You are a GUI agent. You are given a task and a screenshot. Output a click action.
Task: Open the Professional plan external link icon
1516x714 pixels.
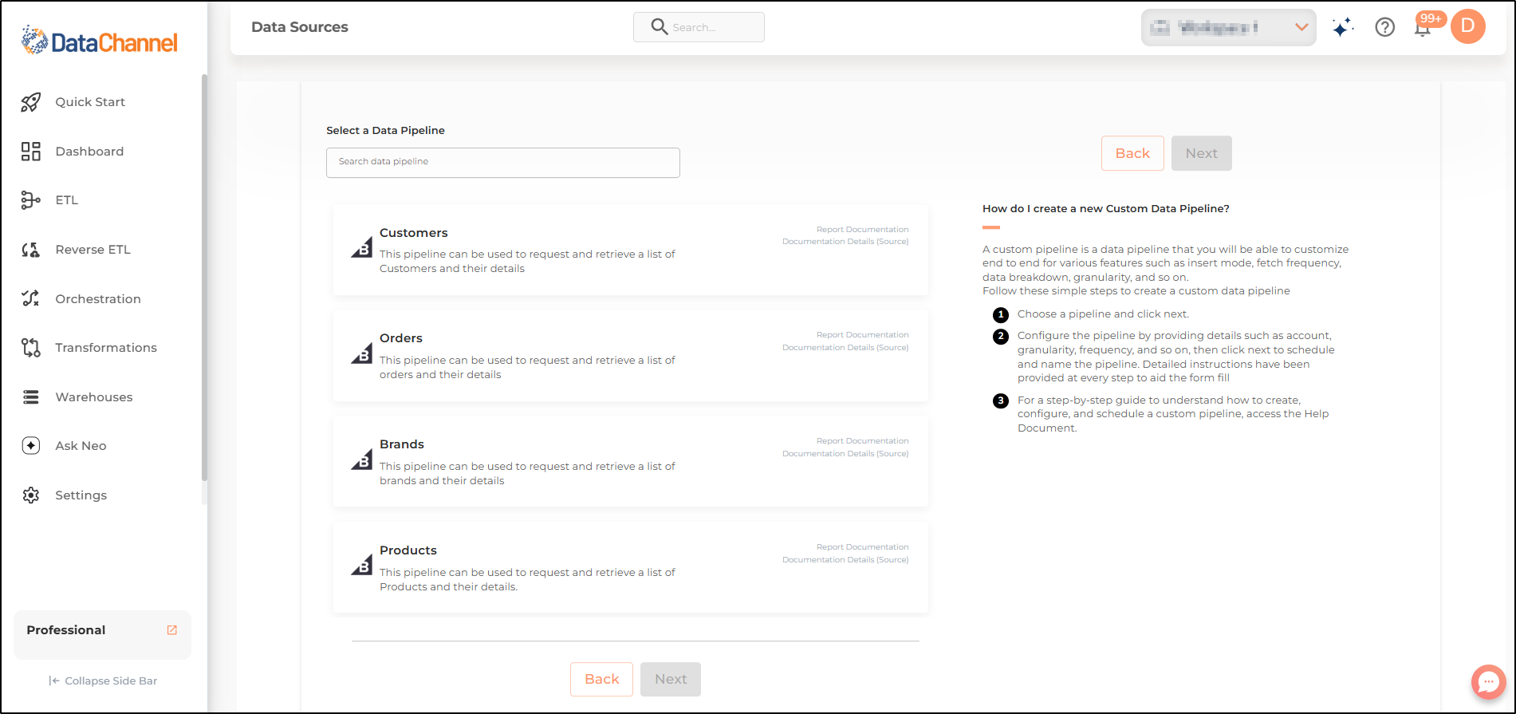point(171,630)
